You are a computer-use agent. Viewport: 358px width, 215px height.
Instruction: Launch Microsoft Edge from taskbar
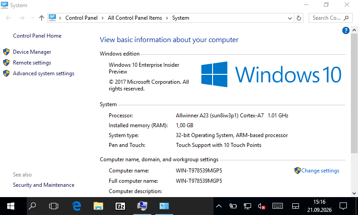coord(77,206)
